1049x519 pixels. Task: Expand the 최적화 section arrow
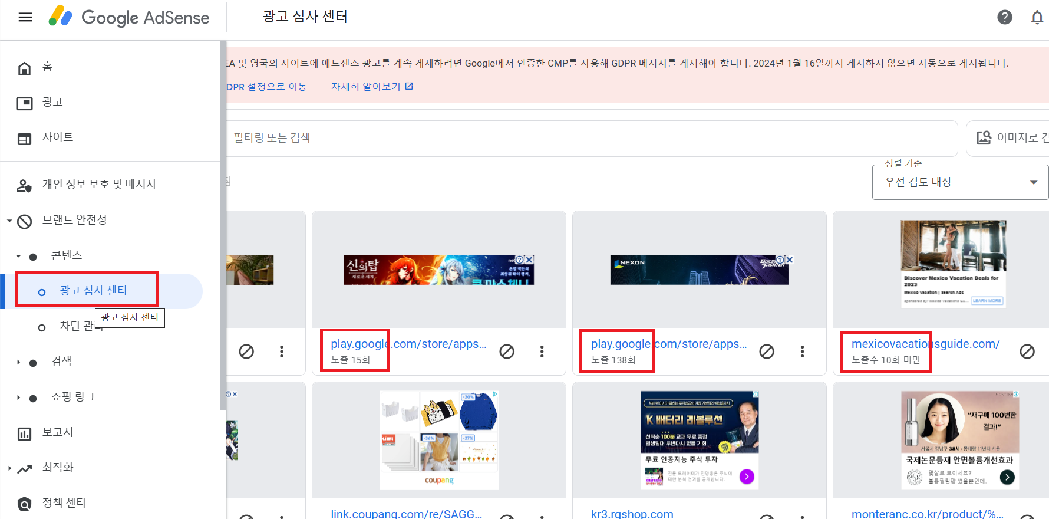(x=9, y=468)
